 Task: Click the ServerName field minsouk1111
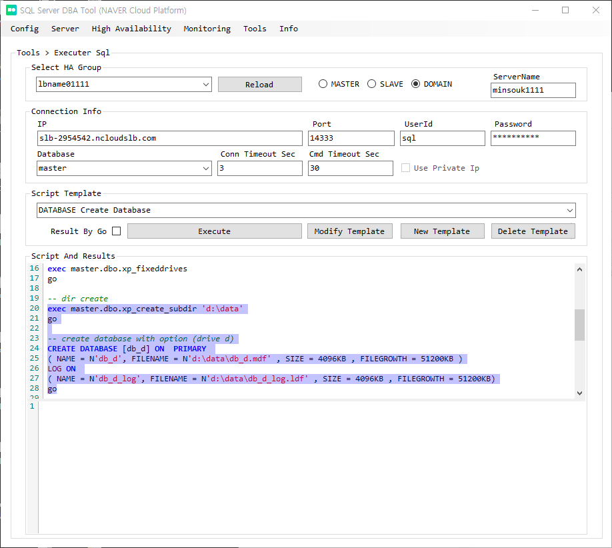click(x=533, y=90)
